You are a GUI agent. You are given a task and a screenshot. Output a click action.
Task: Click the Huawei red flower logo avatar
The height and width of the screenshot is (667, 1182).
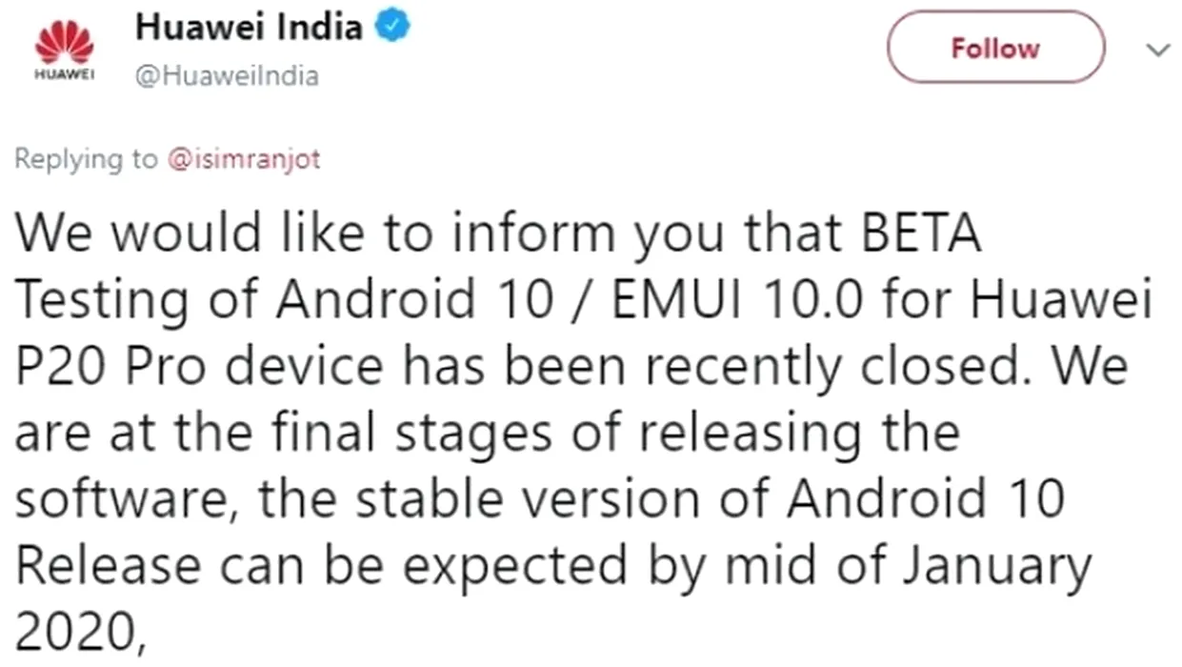pyautogui.click(x=65, y=42)
